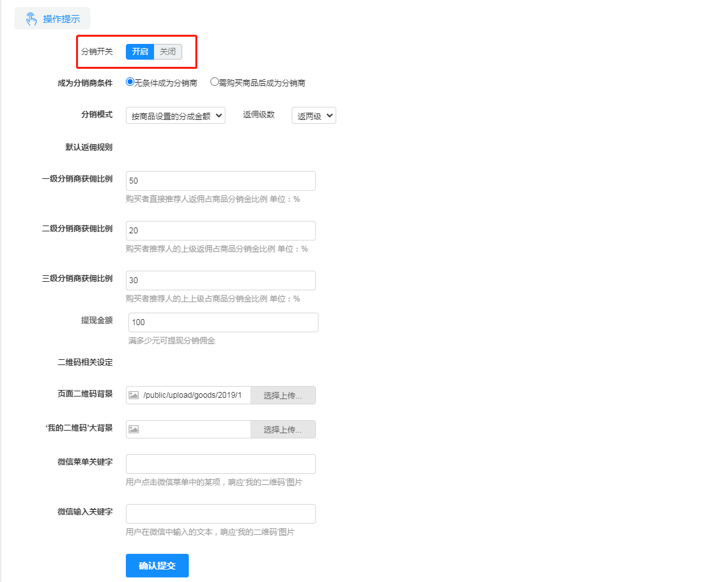Open the 返佣级数 dropdown showing 返两级
Image resolution: width=721 pixels, height=582 pixels.
click(x=313, y=115)
